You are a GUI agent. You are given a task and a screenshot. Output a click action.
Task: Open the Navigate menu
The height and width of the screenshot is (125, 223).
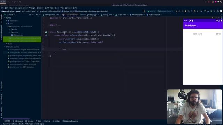tap(18, 8)
